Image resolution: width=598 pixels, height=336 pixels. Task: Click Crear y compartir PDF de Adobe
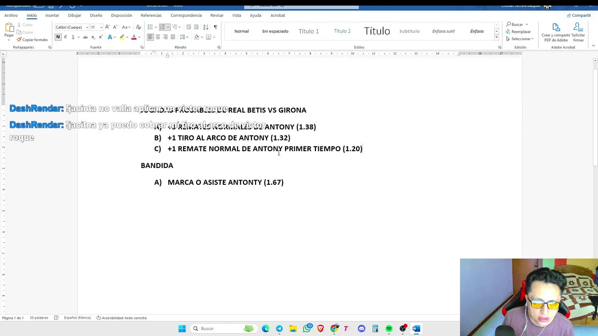pos(556,32)
